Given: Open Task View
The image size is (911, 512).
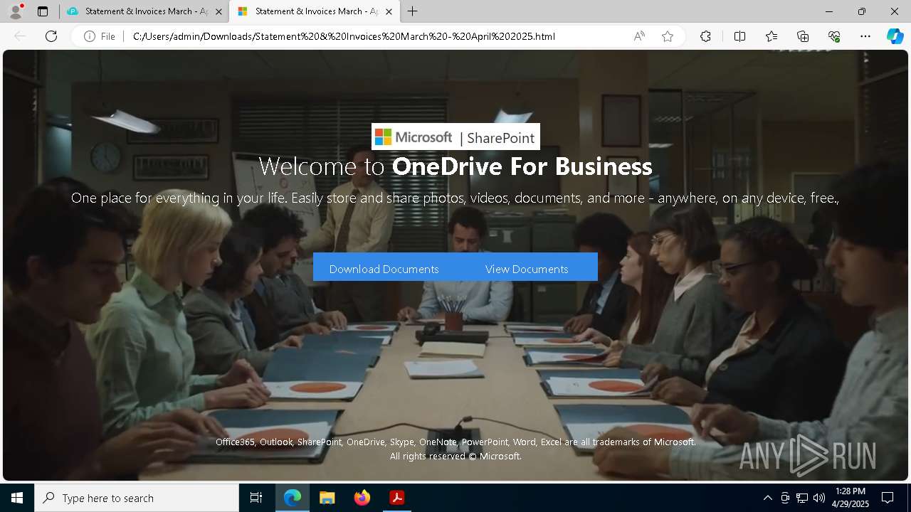Looking at the screenshot, I should [256, 498].
